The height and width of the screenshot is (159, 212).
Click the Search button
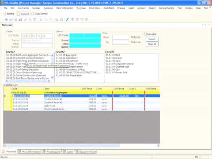[x=152, y=39]
